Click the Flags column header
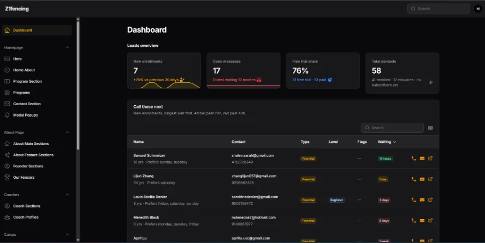Screen dimensions: 485x243 362,142
